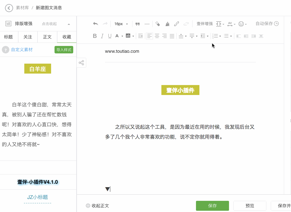Go back using the circled arrow icon

point(9,8)
